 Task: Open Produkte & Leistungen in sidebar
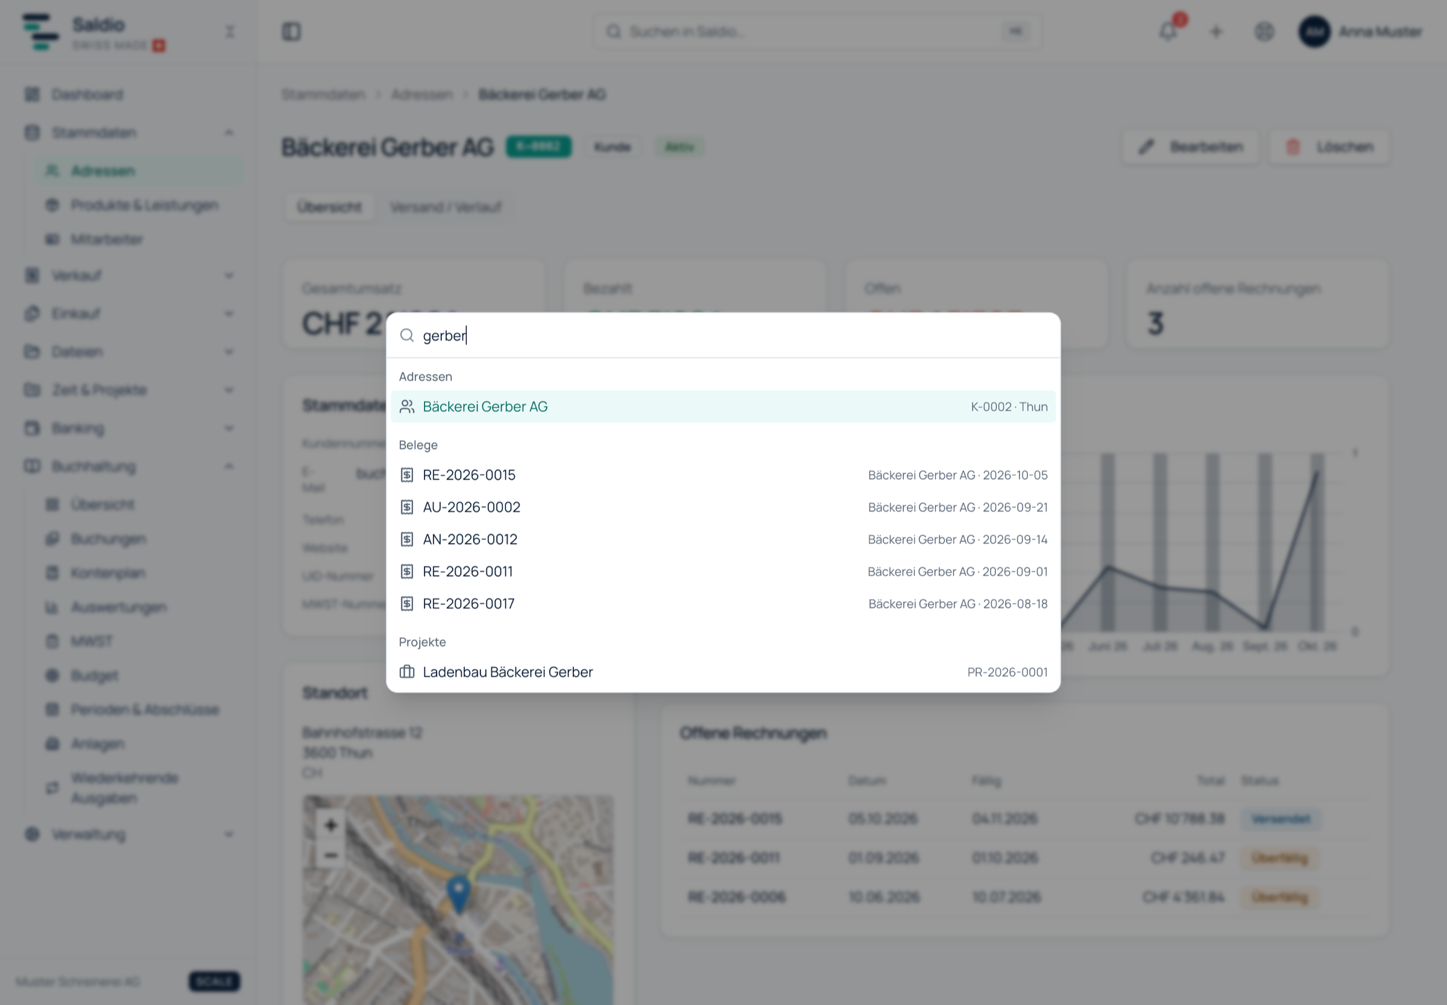click(x=139, y=204)
